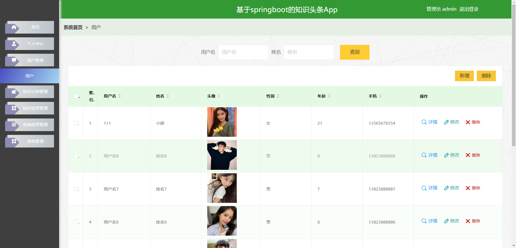Viewport: 516px width, 248px height.
Task: Select the 用户 submenu item
Action: pos(30,76)
